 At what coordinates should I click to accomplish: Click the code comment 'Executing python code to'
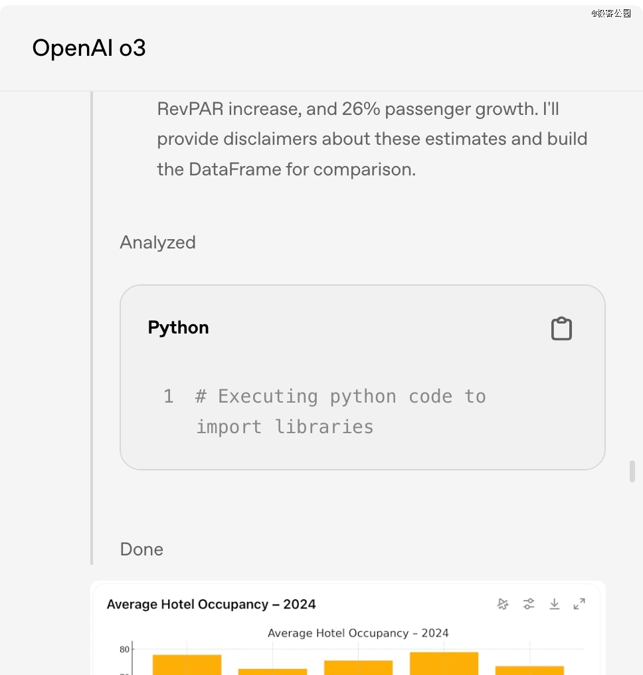[341, 397]
